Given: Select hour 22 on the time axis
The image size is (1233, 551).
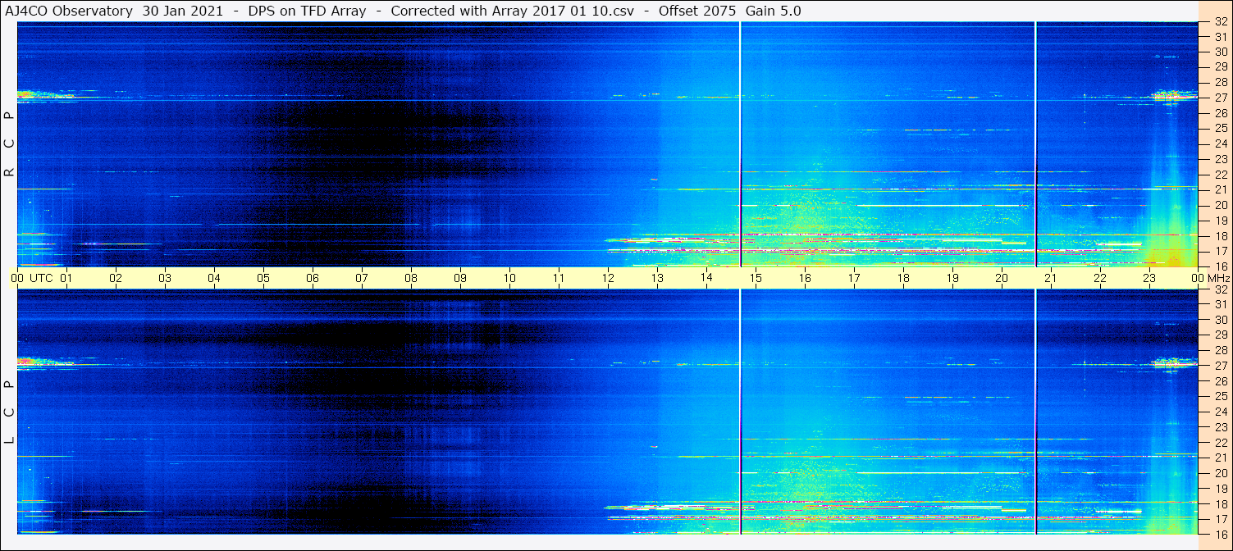Looking at the screenshot, I should click(x=1100, y=278).
